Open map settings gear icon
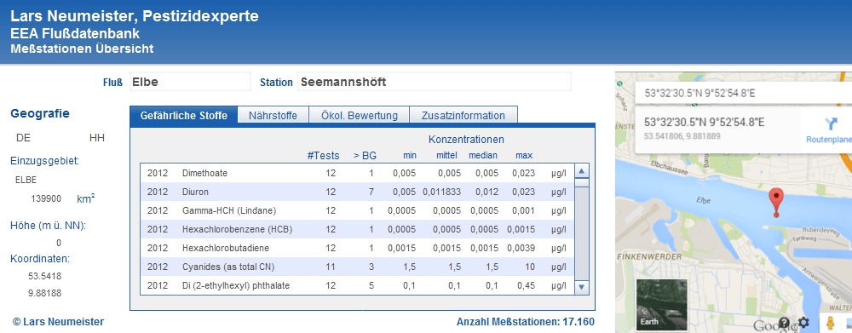 click(x=803, y=322)
